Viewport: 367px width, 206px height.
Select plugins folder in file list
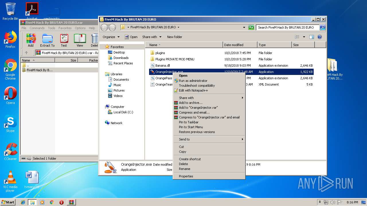tap(160, 53)
